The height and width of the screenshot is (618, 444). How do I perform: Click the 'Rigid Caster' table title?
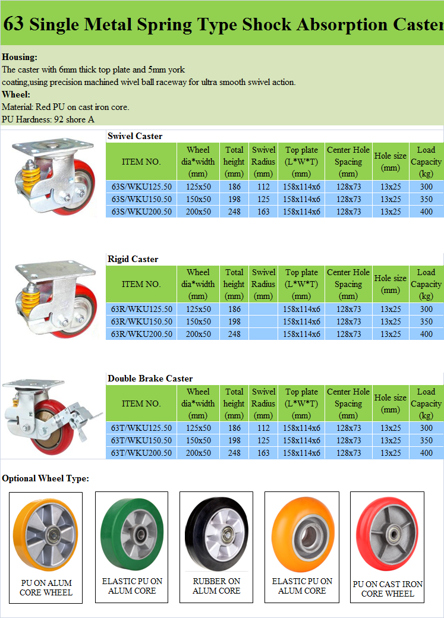point(133,259)
